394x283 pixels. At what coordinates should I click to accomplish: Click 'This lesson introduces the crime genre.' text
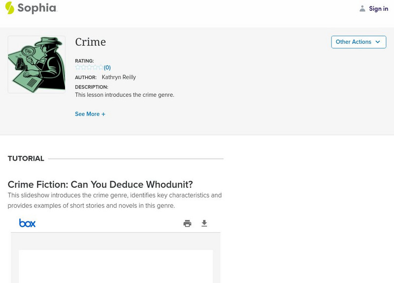[x=125, y=95]
